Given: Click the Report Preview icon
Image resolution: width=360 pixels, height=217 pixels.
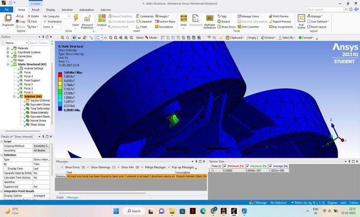Looking at the screenshot, I should (271, 21).
